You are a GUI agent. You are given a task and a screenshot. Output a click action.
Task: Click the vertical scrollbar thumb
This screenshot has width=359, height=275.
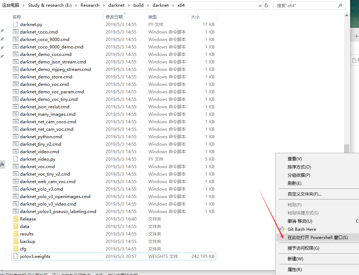(x=347, y=148)
